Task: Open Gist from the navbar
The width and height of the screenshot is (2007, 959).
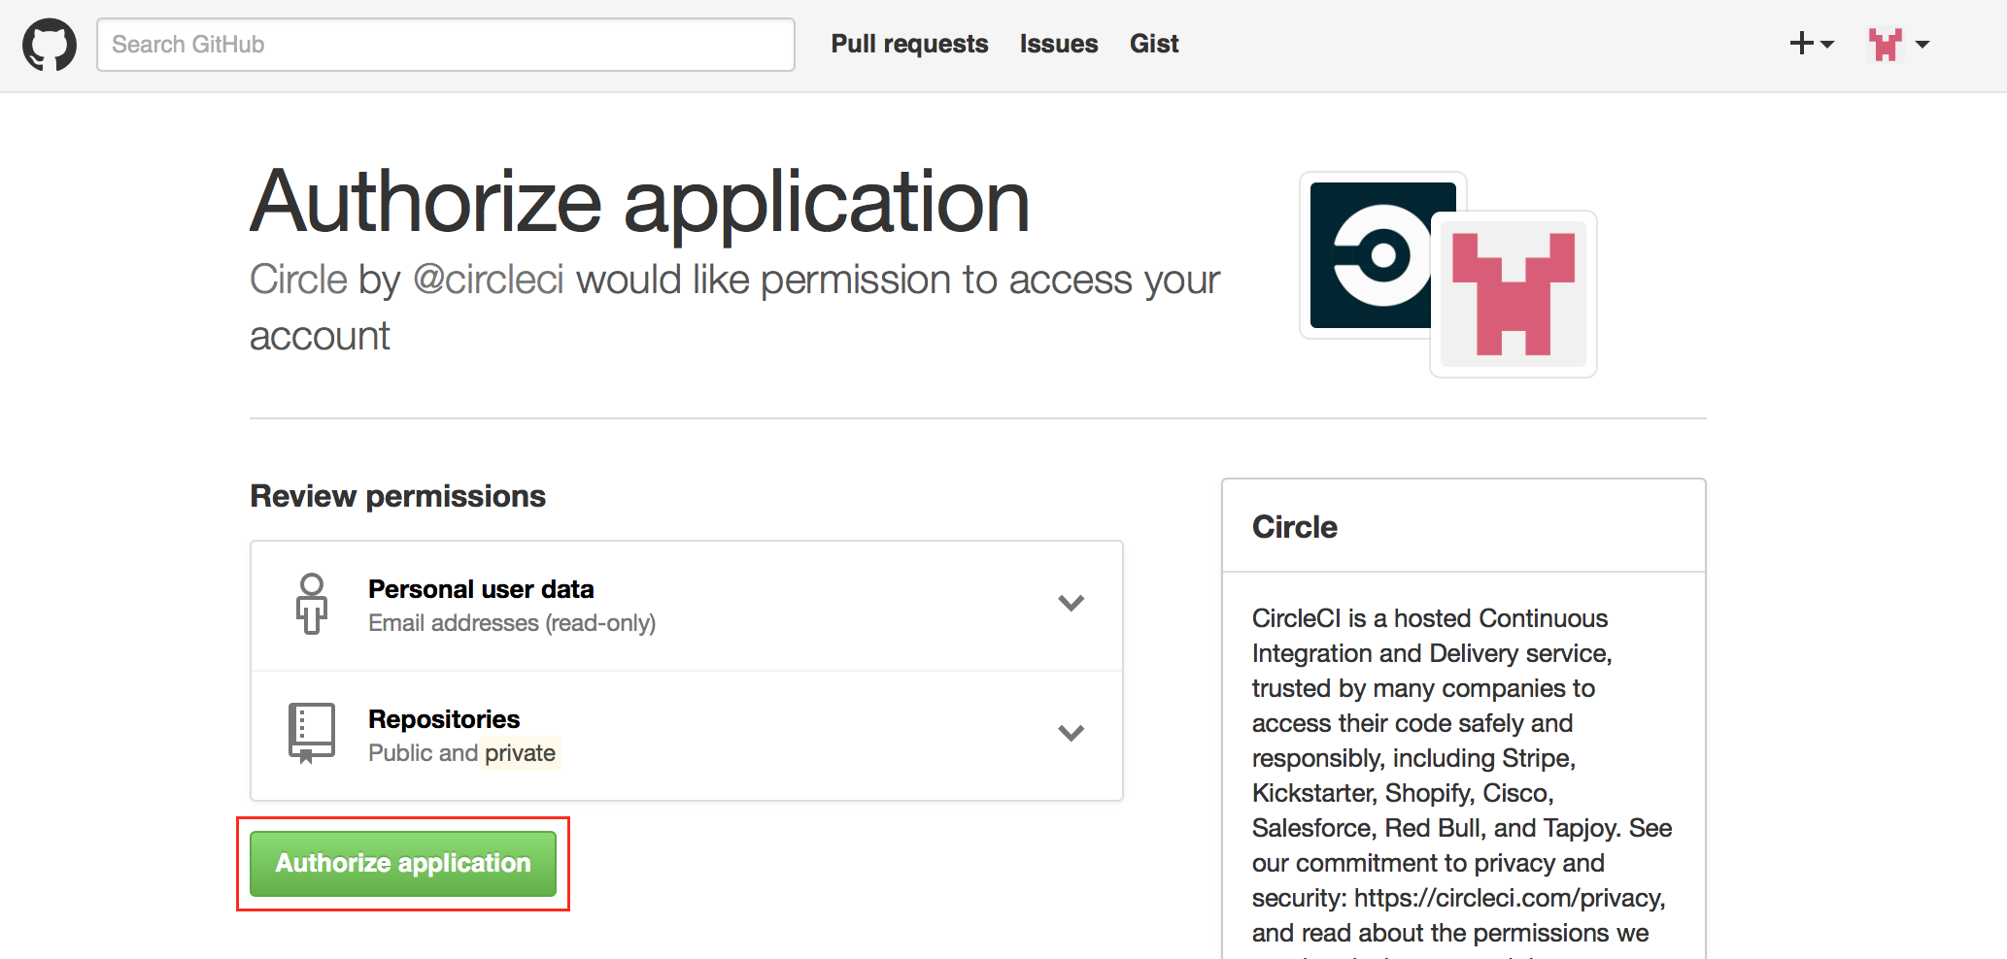Action: (1153, 44)
